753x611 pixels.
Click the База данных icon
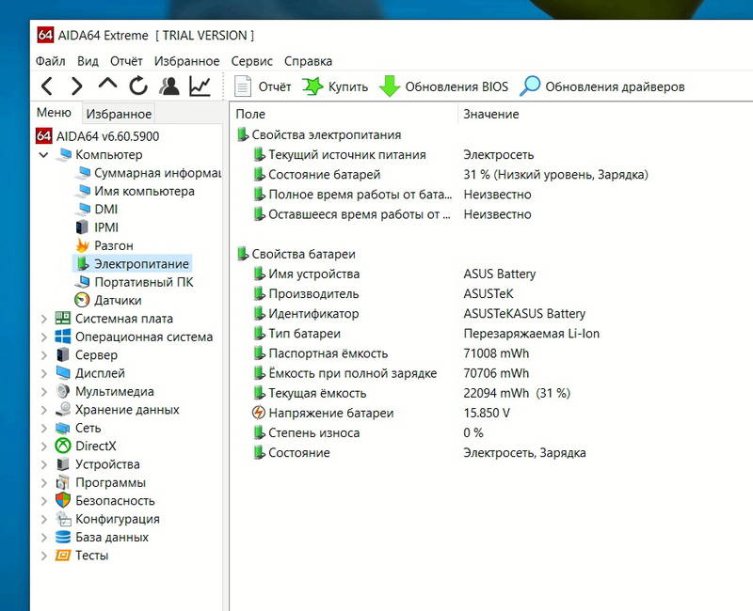(63, 537)
